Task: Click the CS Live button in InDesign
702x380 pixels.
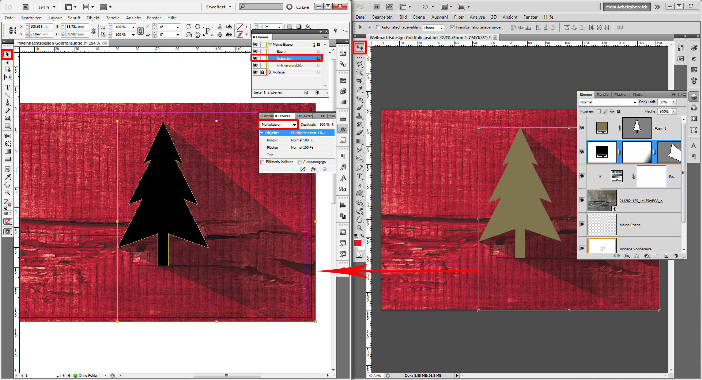Action: (x=302, y=7)
